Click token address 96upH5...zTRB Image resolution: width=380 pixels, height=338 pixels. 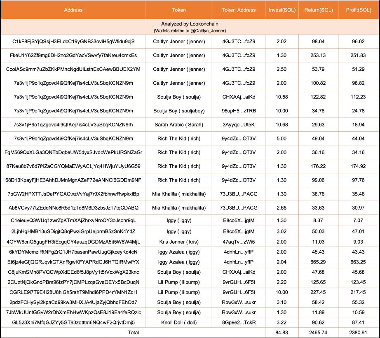pyautogui.click(x=239, y=111)
